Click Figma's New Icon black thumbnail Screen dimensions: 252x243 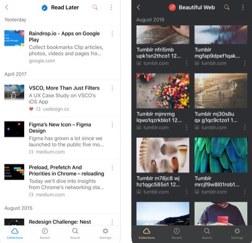pyautogui.click(x=14, y=129)
